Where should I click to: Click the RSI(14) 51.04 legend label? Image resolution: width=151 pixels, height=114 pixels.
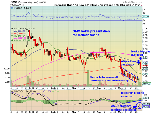[x=22, y=8]
